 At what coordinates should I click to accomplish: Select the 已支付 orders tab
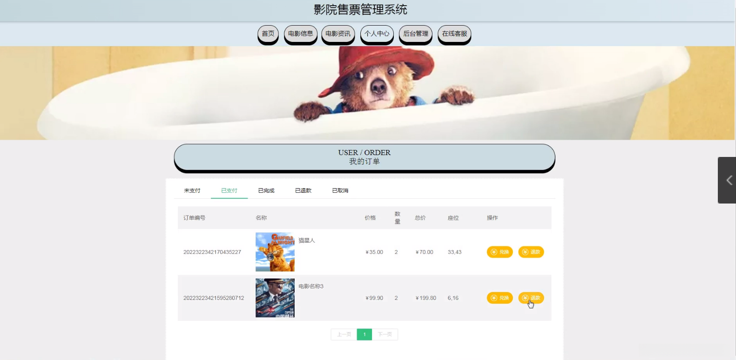click(x=229, y=190)
